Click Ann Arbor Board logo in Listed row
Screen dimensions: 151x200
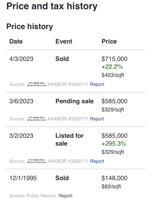point(37,161)
